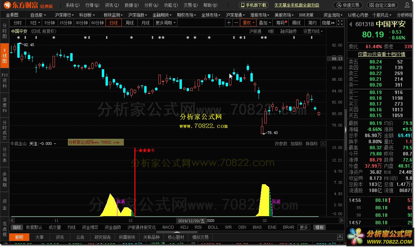Image resolution: width=415 pixels, height=247 pixels.
Task: Toggle 隐藏 hide panel
Action: click(x=326, y=23)
